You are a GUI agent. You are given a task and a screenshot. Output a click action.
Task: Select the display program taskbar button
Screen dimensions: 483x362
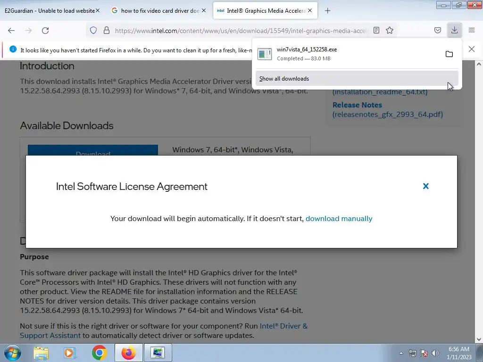click(x=158, y=353)
